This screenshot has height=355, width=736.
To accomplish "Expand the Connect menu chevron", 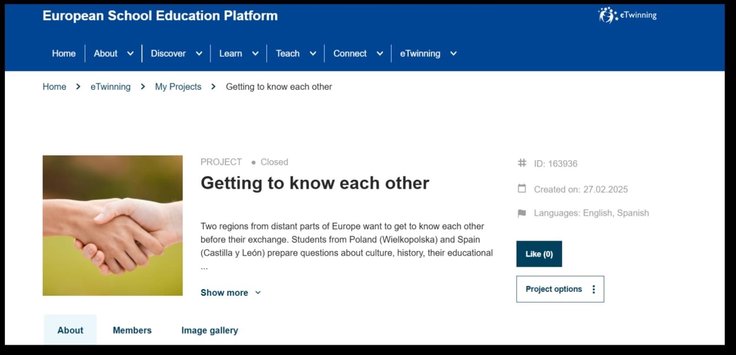I will coord(380,53).
